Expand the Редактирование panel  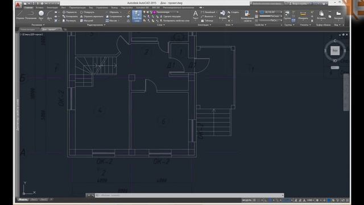pyautogui.click(x=96, y=25)
